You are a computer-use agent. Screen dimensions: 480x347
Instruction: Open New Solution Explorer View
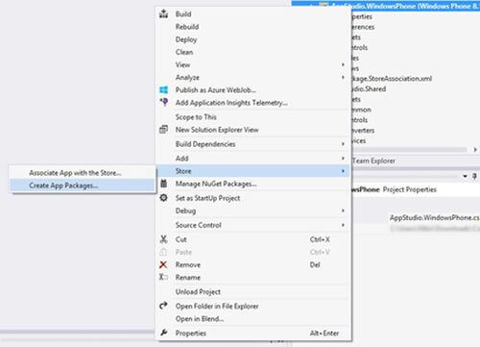[x=217, y=130]
